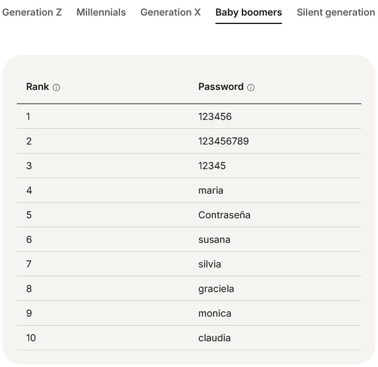Go to the Silent generation tab
The image size is (378, 367).
pos(335,12)
